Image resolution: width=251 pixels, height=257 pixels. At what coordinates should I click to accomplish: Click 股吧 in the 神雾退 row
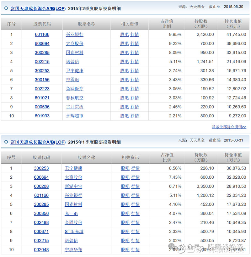[125, 80]
